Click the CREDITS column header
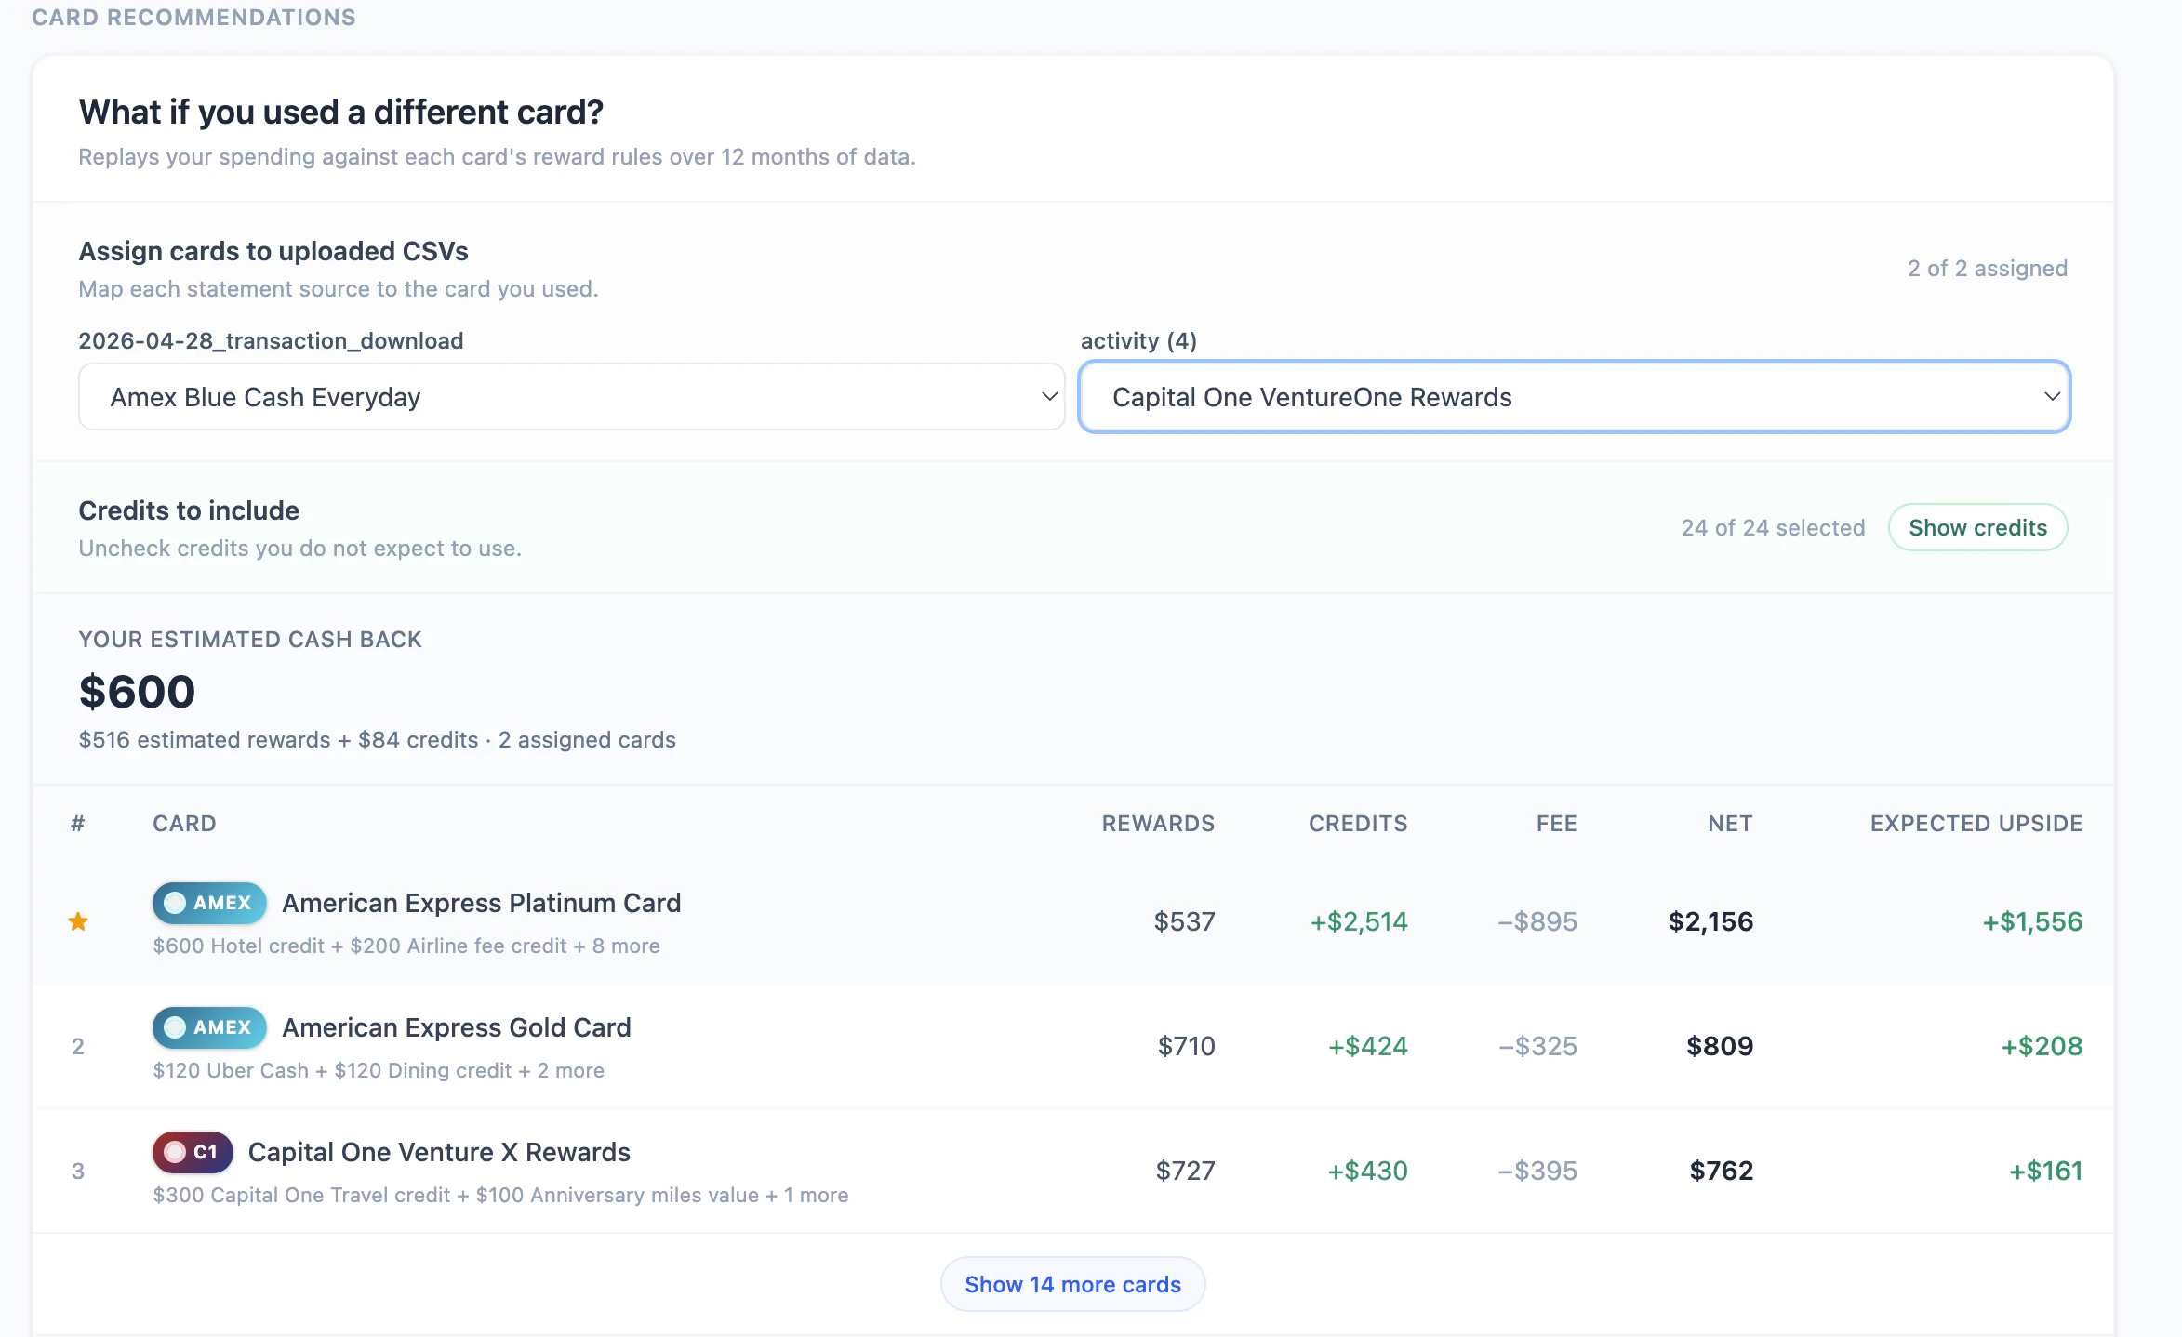This screenshot has width=2182, height=1337. 1358,824
